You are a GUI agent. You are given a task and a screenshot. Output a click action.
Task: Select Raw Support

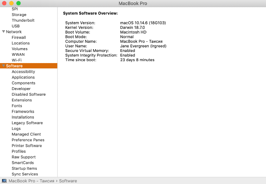24,157
